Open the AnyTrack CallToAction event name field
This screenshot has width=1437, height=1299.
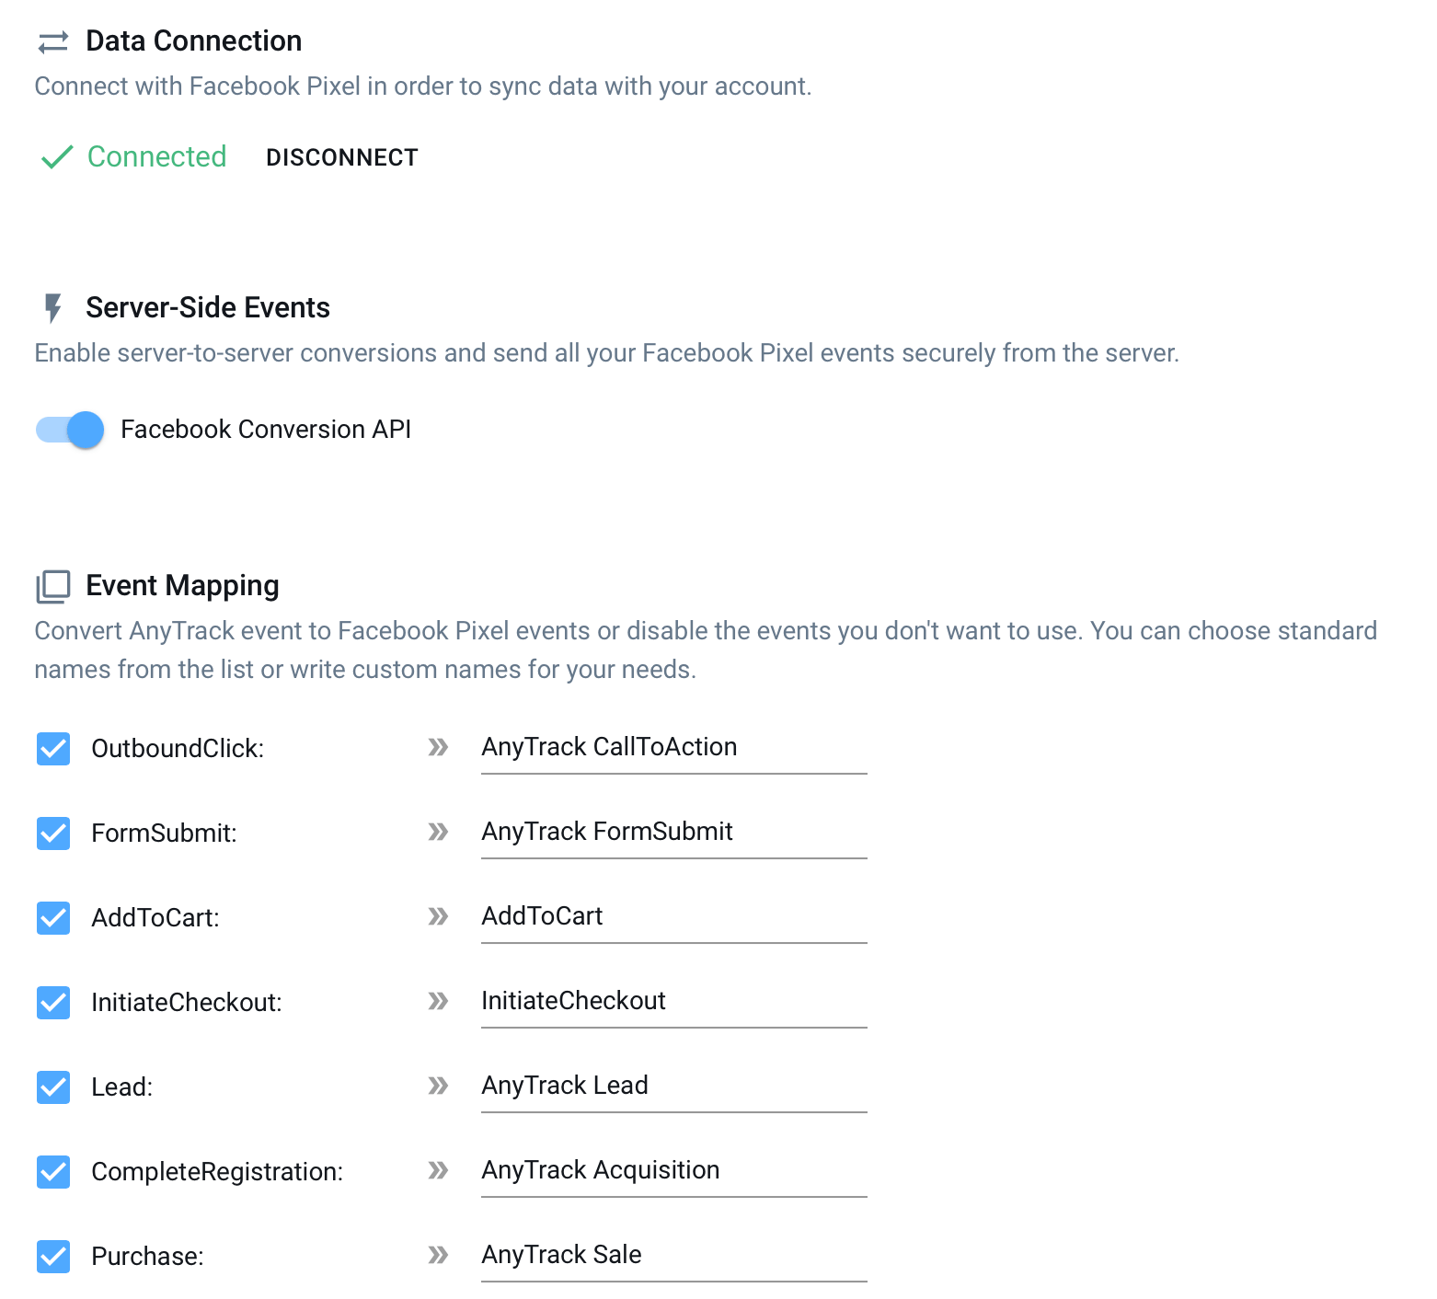(673, 748)
